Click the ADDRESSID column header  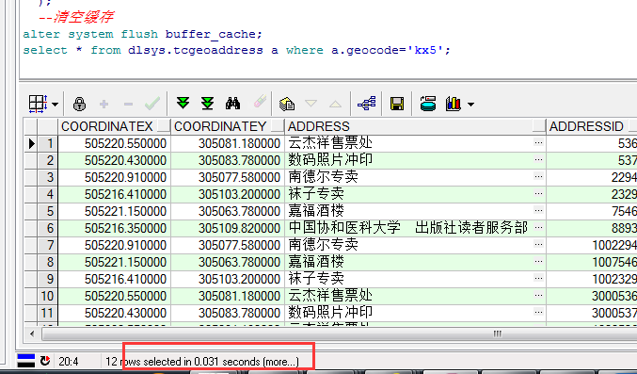(x=586, y=126)
